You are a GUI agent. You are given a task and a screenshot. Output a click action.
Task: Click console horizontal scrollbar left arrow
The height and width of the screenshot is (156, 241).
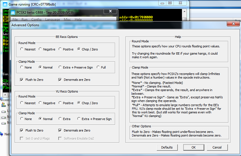pos(5,95)
